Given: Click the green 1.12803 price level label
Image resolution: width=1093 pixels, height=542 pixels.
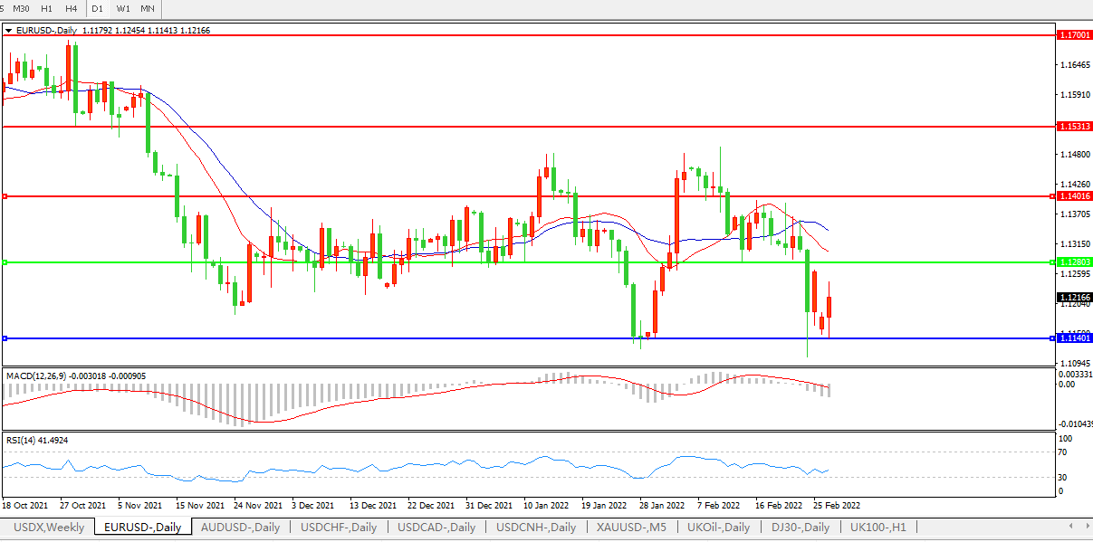Looking at the screenshot, I should (1074, 262).
